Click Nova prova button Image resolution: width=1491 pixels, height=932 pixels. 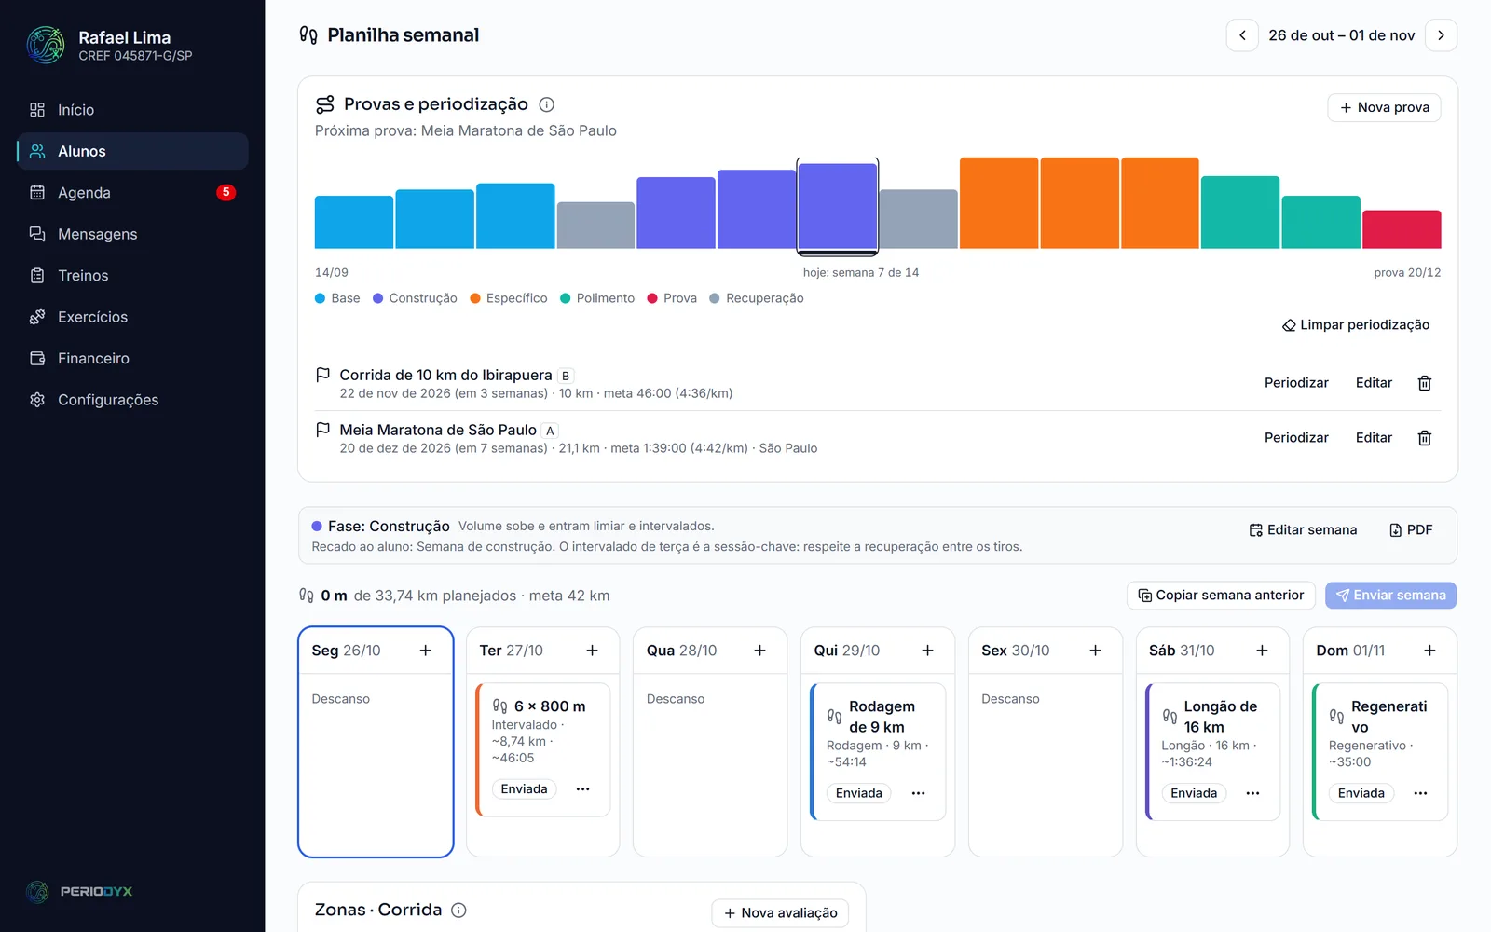tap(1384, 108)
